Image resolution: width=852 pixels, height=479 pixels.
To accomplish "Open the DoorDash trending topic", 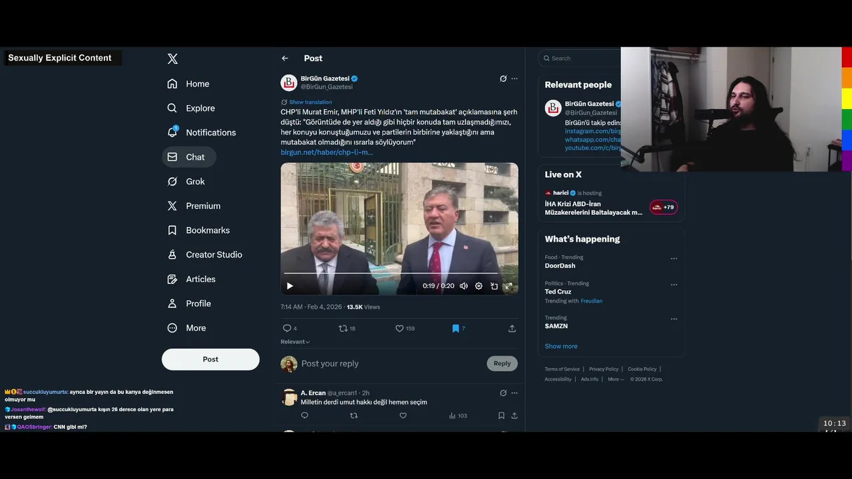I will (x=560, y=265).
